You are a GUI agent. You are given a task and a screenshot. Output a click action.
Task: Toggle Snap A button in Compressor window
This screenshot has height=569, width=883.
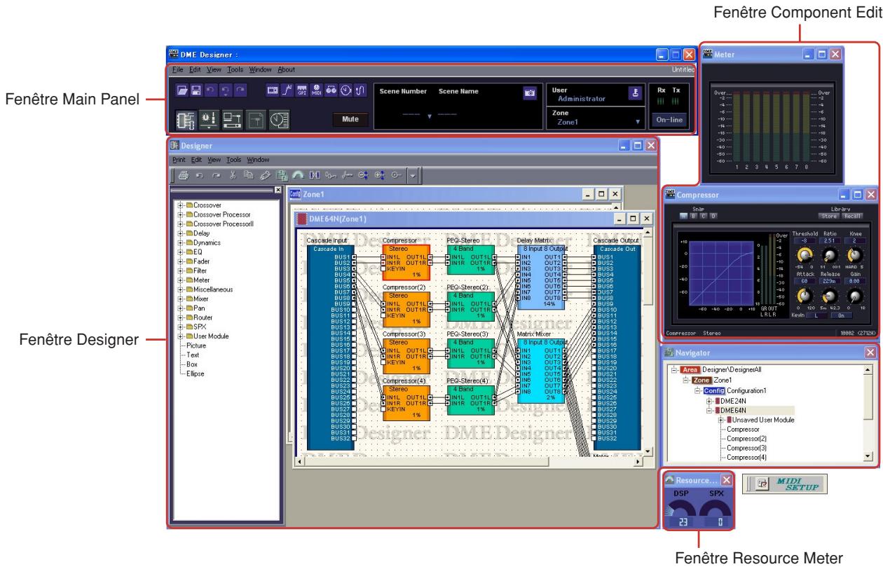[x=683, y=216]
